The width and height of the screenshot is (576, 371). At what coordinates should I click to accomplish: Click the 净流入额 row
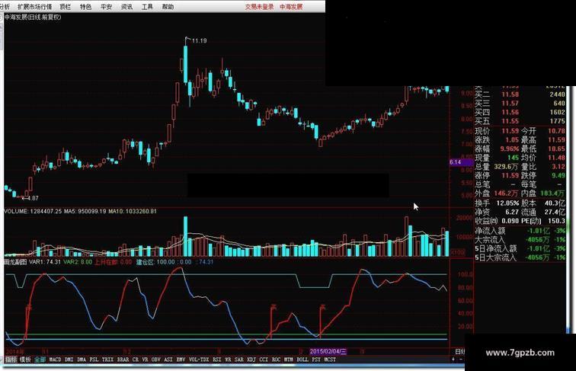(520, 231)
